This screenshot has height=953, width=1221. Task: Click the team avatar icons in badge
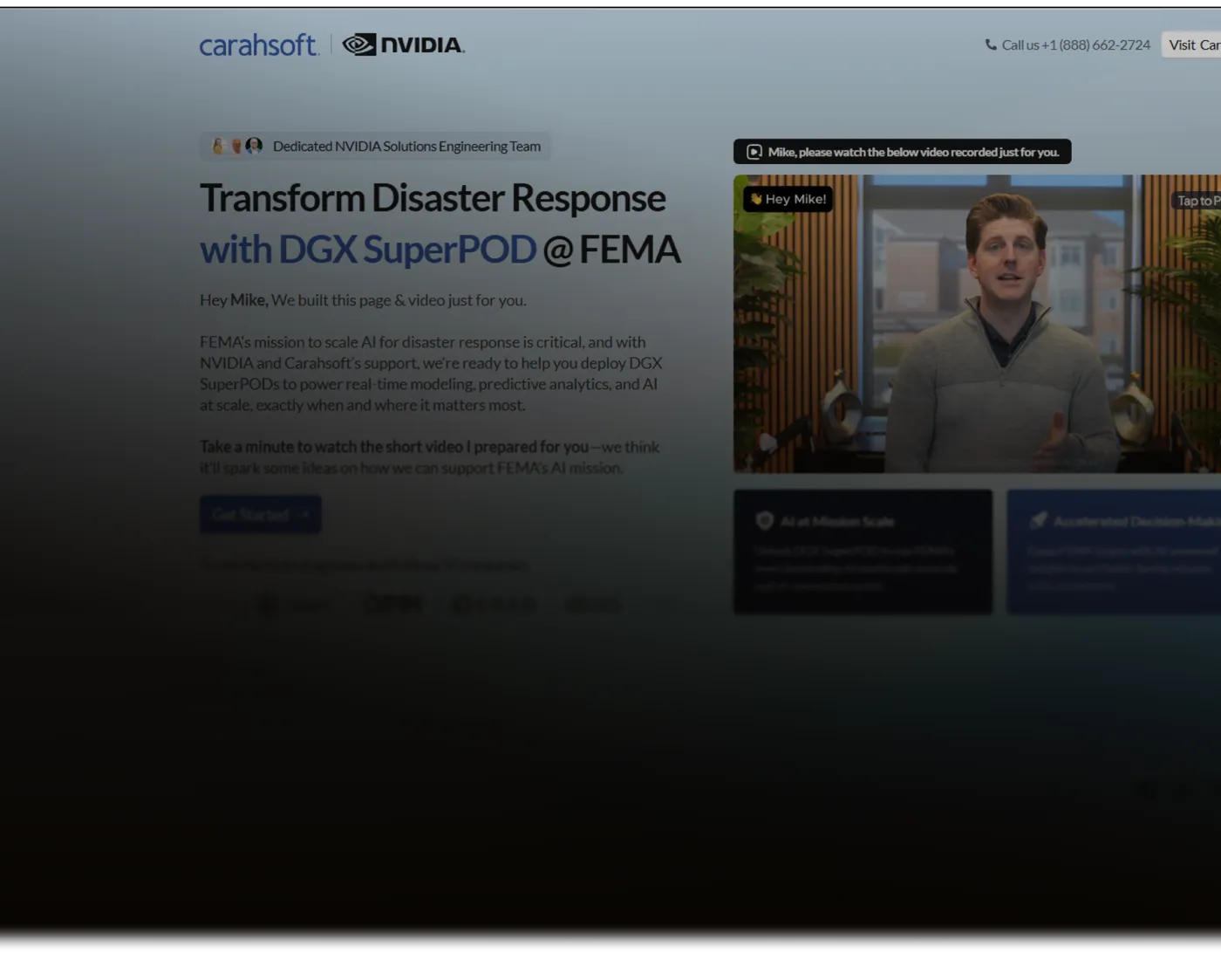tap(236, 146)
